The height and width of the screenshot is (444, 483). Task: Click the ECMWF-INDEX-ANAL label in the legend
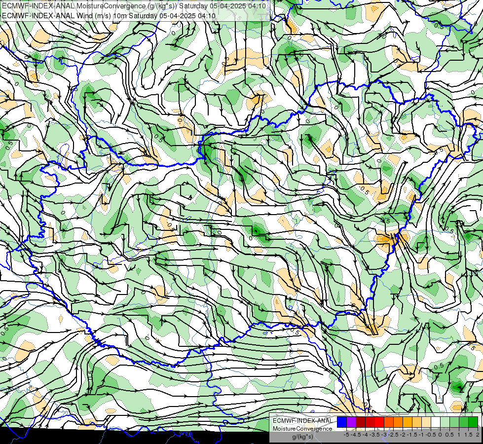pyautogui.click(x=302, y=421)
